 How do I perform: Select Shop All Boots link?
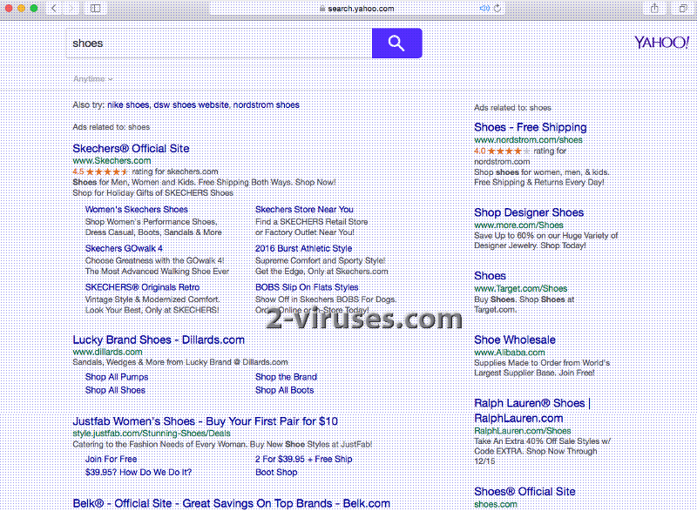point(285,390)
